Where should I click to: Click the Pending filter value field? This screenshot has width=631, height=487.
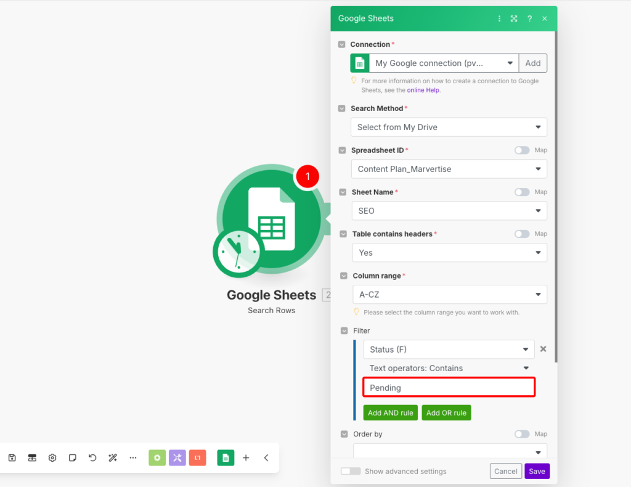(449, 387)
